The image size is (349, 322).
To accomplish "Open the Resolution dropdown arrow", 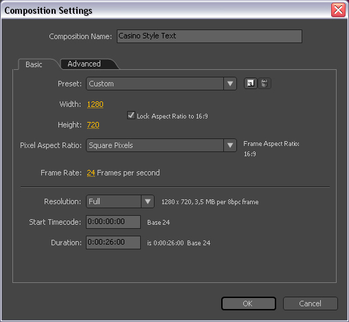I will 148,201.
